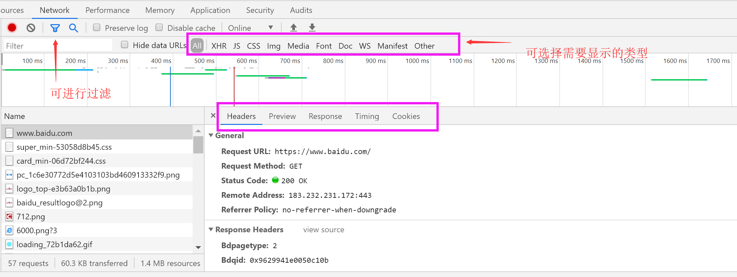Click the Request URL value https://www.baidu.com/
737x277 pixels.
coord(322,152)
